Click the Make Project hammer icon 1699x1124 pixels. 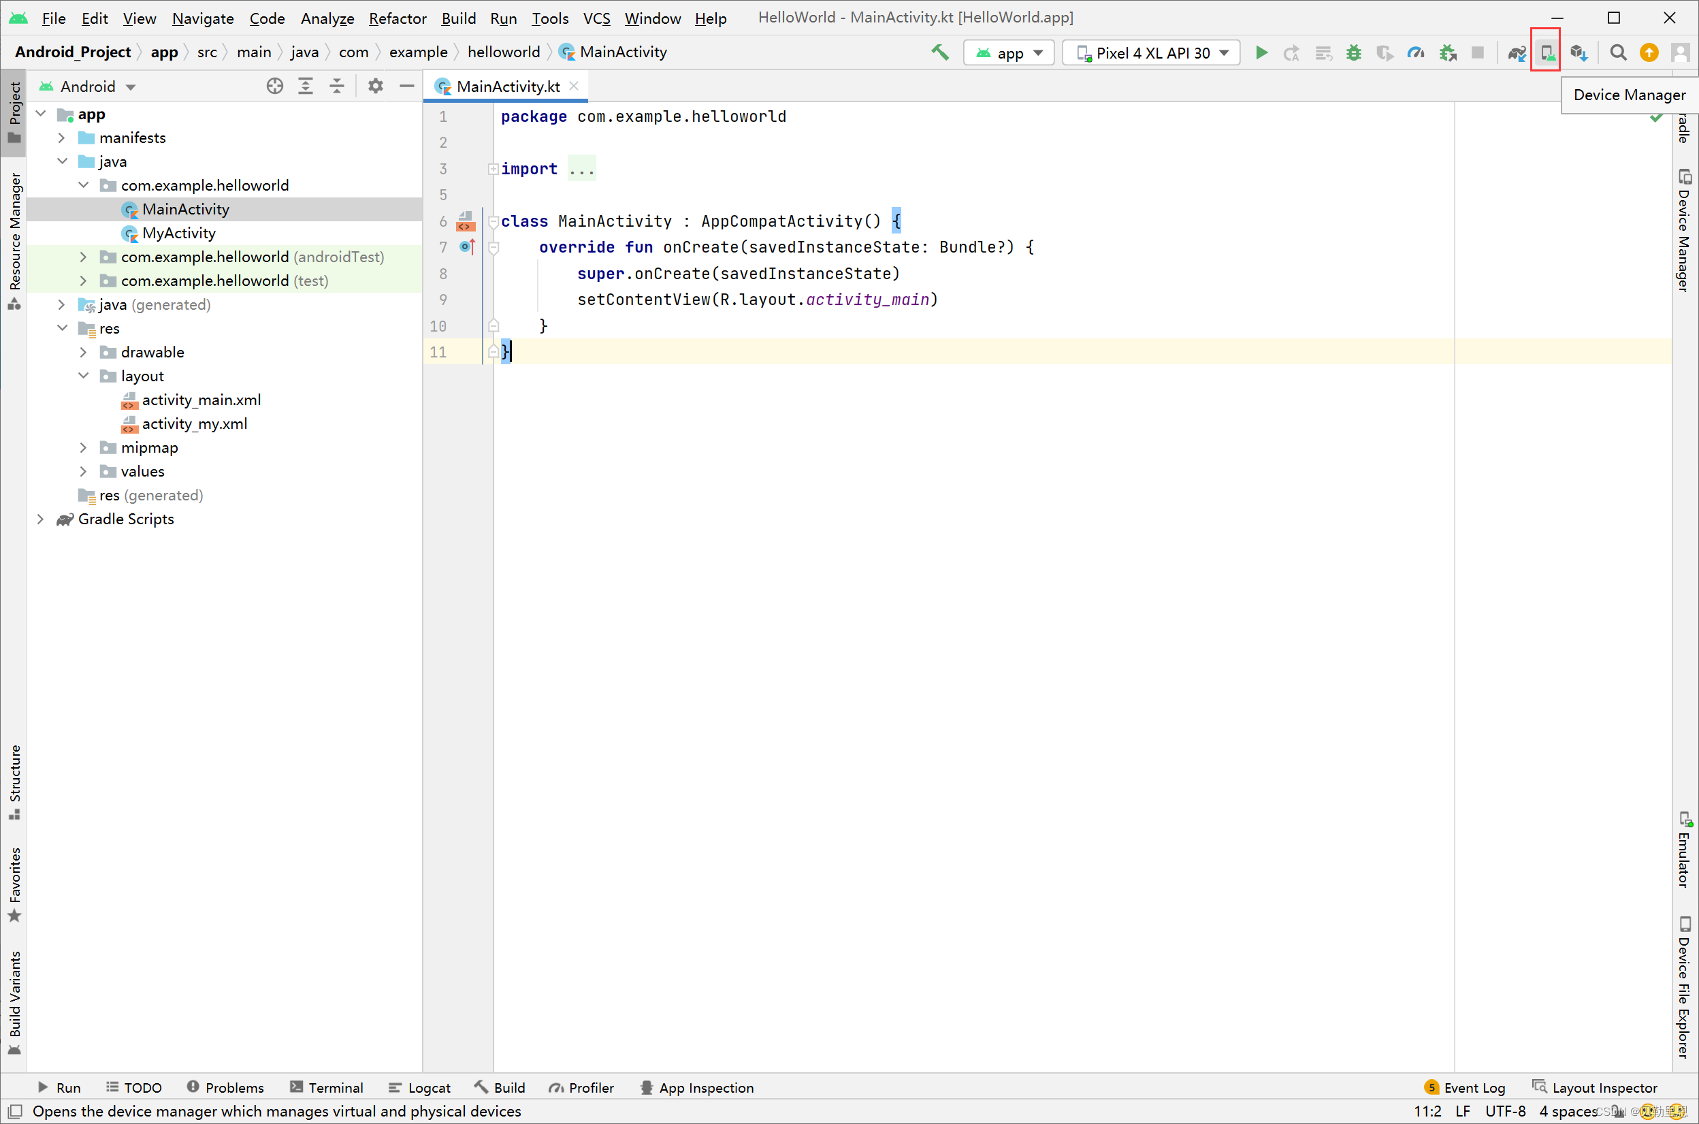[x=939, y=52]
